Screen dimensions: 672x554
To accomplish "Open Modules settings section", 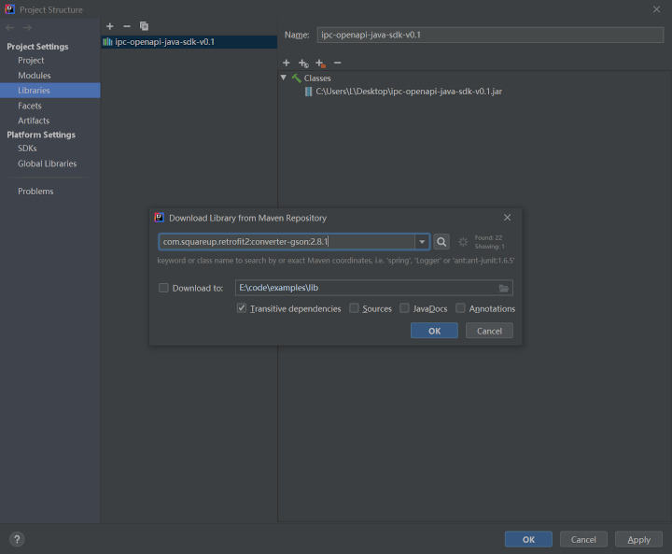I will [35, 76].
